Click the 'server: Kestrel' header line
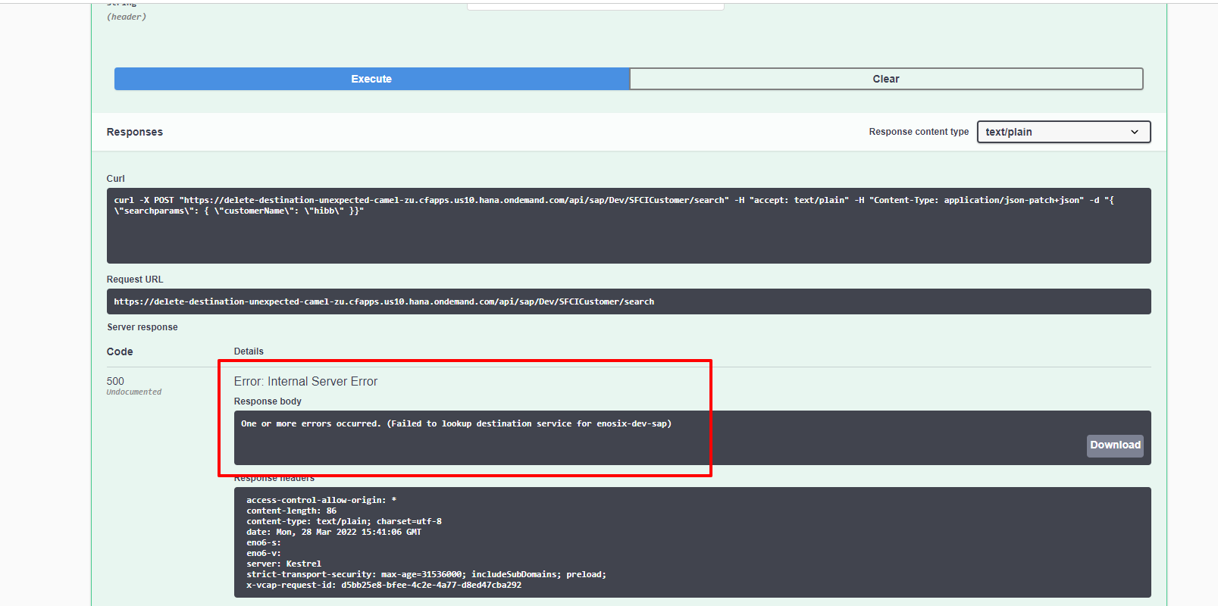1218x606 pixels. (283, 564)
